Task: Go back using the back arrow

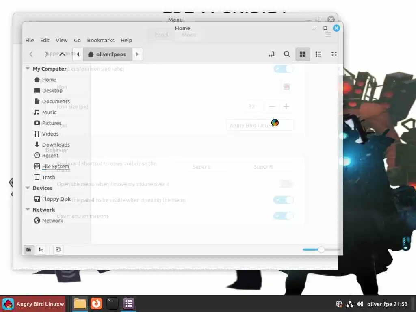Action: tap(31, 54)
